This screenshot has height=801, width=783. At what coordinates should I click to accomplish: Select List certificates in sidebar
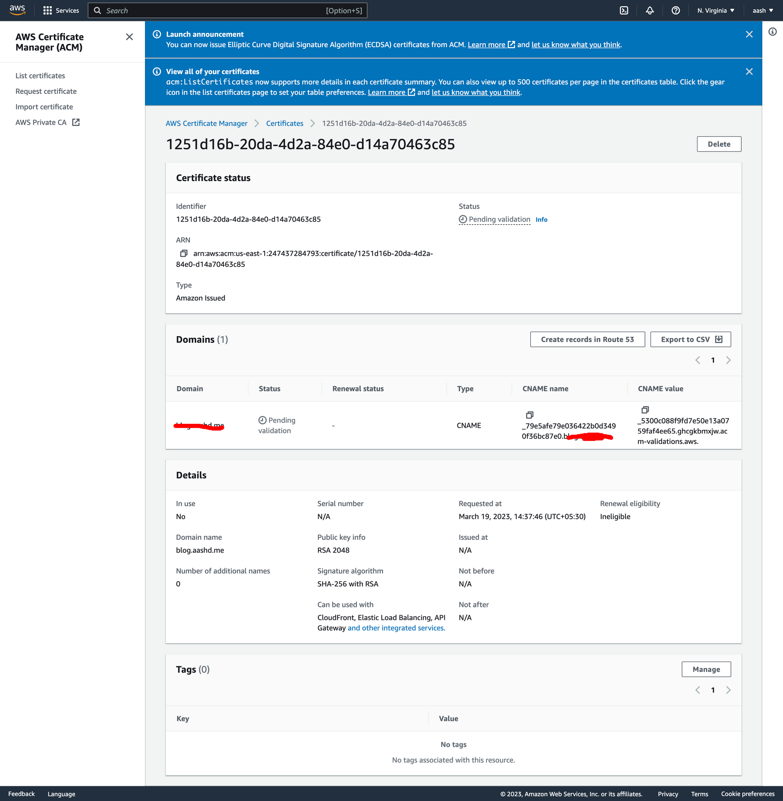point(40,76)
